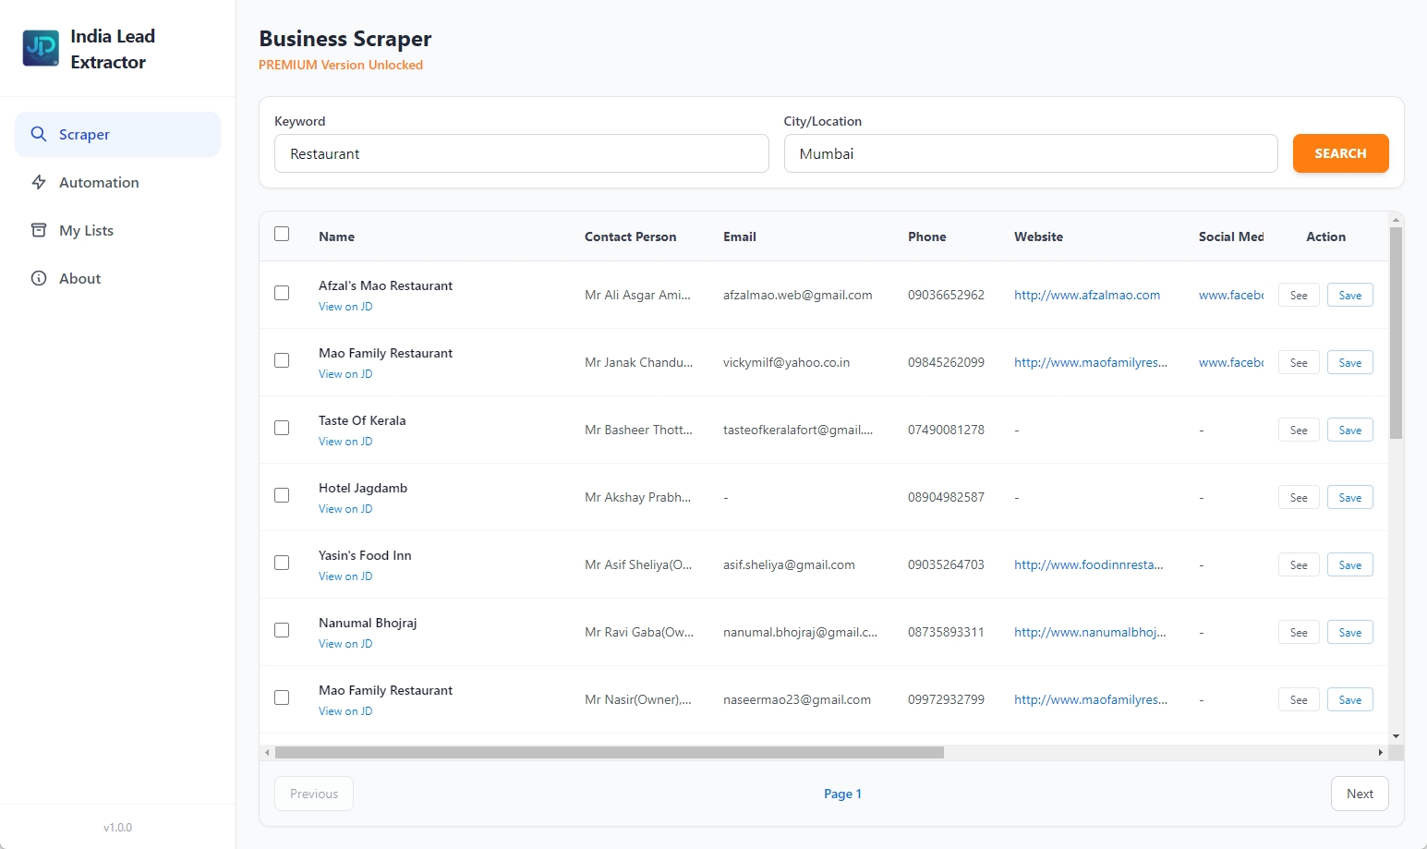Check the Taste Of Kerala row checkbox
1427x849 pixels.
(x=282, y=428)
